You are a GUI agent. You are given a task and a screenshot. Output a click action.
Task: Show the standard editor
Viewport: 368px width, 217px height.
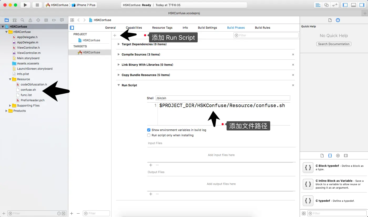click(x=318, y=5)
